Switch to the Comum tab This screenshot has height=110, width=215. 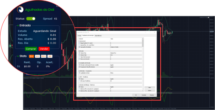click(80, 35)
